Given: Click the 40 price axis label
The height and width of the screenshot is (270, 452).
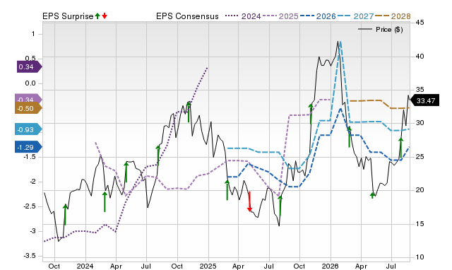Looking at the screenshot, I should (x=420, y=57).
